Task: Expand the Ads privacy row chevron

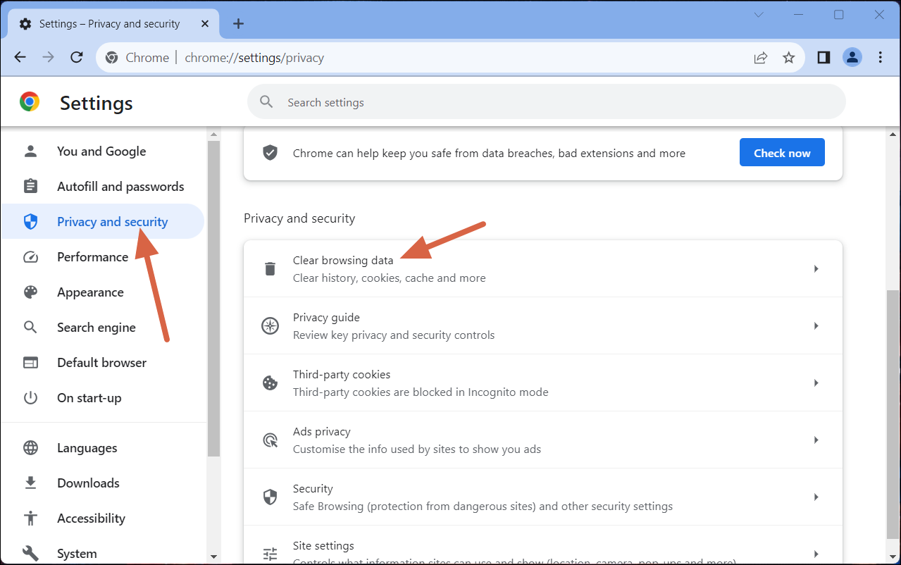Action: click(816, 440)
